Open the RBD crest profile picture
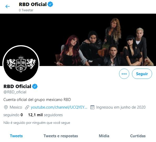 [21, 63]
